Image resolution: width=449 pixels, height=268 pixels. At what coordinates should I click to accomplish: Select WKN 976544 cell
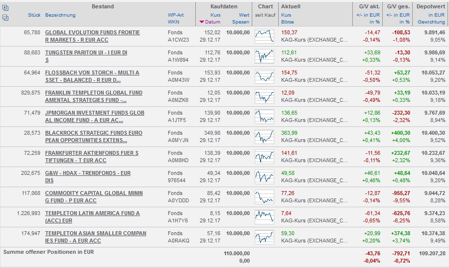[177, 180]
